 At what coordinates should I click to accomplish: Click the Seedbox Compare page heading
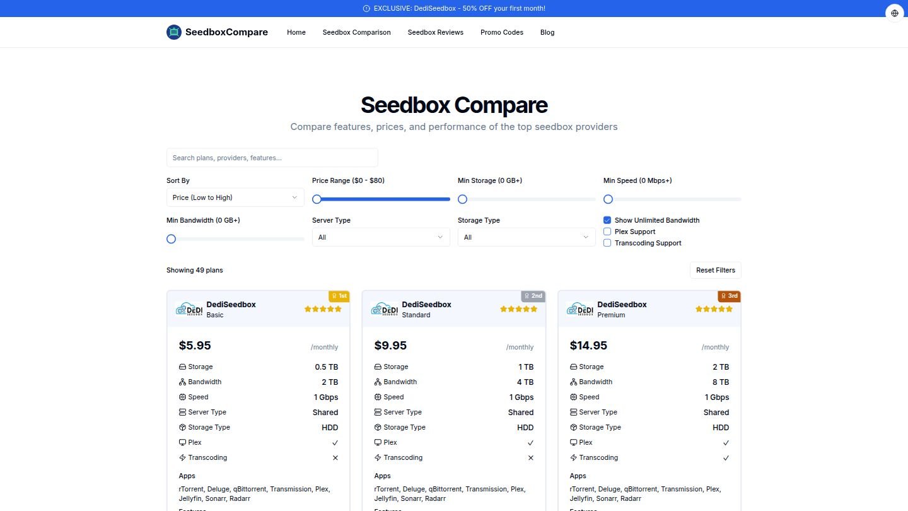(x=454, y=105)
